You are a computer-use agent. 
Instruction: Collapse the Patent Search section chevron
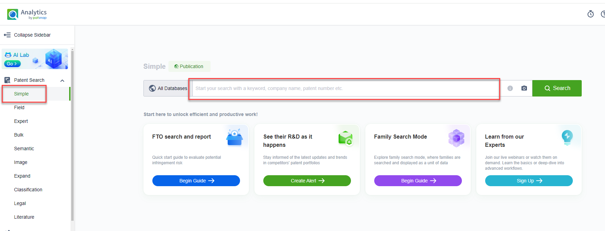(62, 81)
